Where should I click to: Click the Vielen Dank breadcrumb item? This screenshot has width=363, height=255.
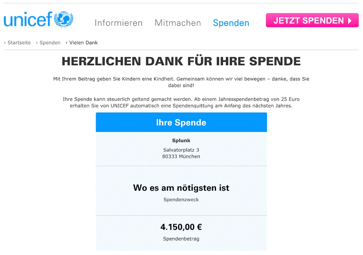[x=83, y=43]
